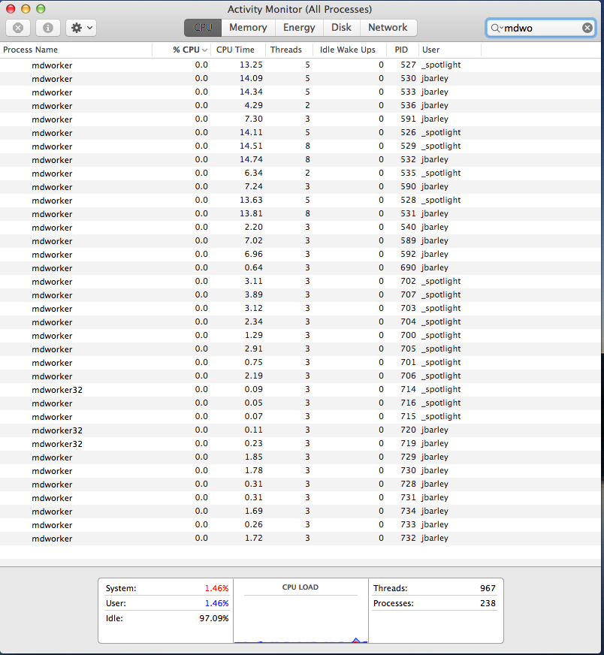Switch to the Energy tab
This screenshot has width=604, height=655.
299,28
